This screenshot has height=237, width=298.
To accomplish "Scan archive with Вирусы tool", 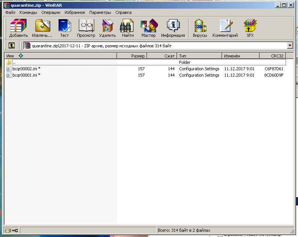I will coord(200,28).
